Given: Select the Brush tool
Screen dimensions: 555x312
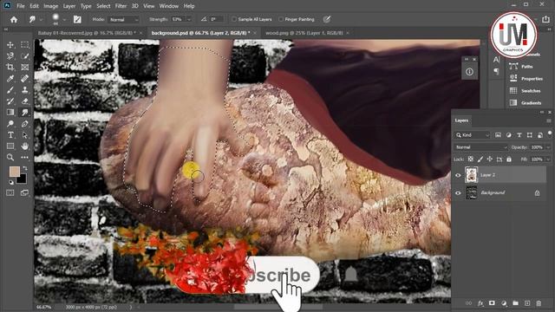Looking at the screenshot, I should point(10,90).
